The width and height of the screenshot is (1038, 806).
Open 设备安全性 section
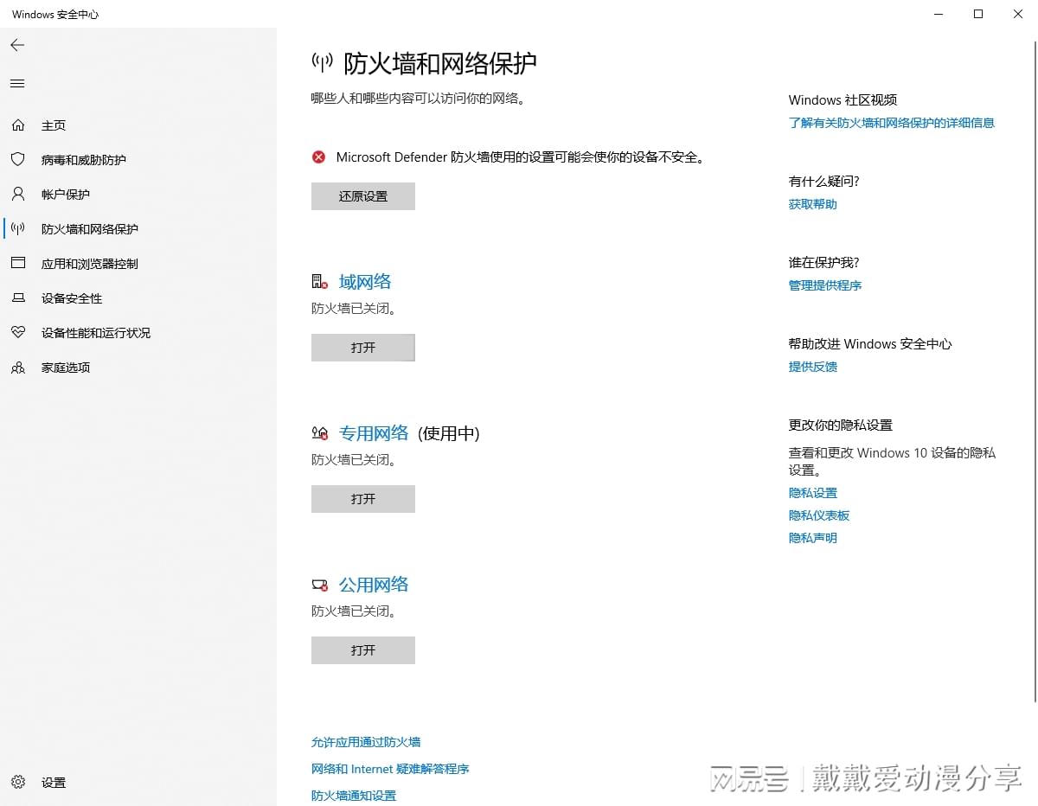72,298
